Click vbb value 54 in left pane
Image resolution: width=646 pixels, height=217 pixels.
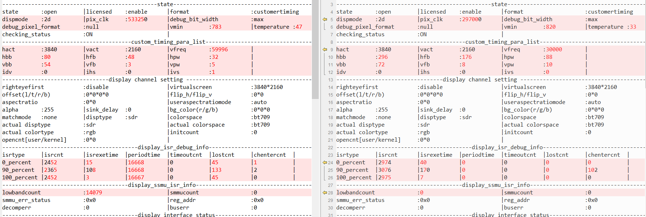47,65
